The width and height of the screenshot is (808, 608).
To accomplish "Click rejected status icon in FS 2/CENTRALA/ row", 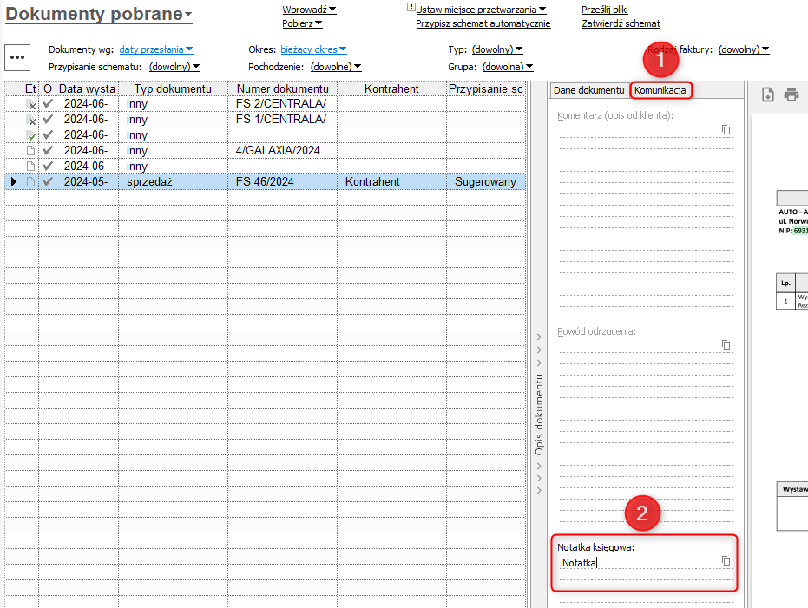I will pos(31,104).
